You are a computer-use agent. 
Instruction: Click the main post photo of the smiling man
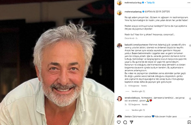tap(57, 62)
